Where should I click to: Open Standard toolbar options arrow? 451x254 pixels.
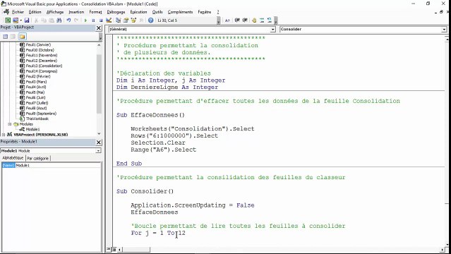[x=219, y=20]
